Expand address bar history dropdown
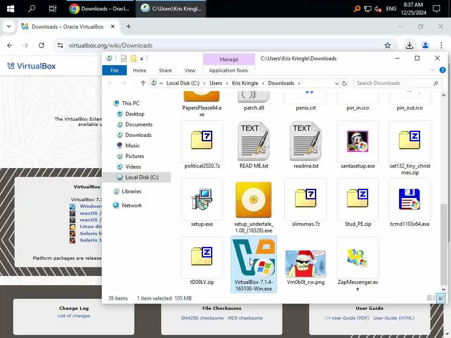The height and width of the screenshot is (338, 451). (336, 83)
